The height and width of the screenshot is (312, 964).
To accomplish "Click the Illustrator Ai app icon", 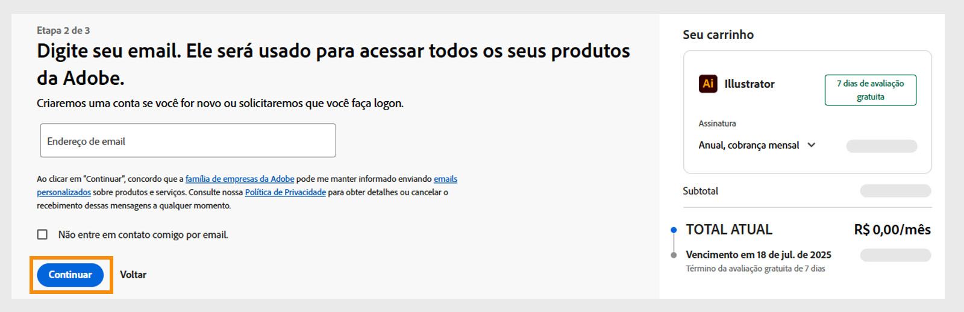I will point(708,84).
